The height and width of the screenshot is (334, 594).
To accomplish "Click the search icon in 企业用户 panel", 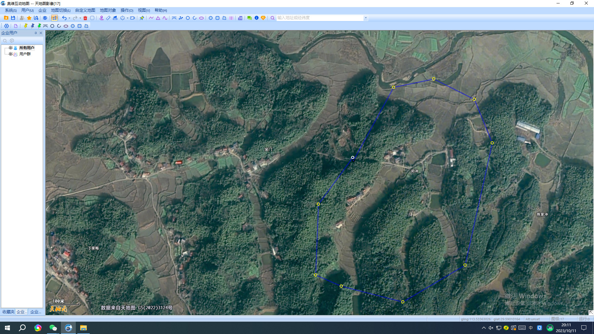I will 5,41.
